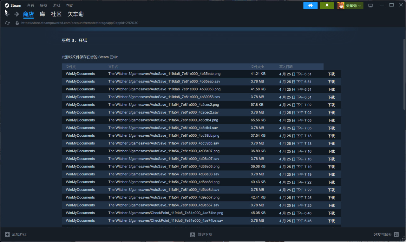Viewport: 406px width, 242px height.
Task: Switch to the 库 tab
Action: pyautogui.click(x=42, y=14)
